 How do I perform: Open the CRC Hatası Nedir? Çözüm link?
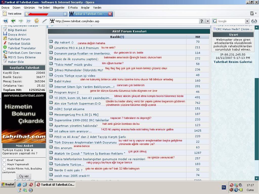coord(234,29)
